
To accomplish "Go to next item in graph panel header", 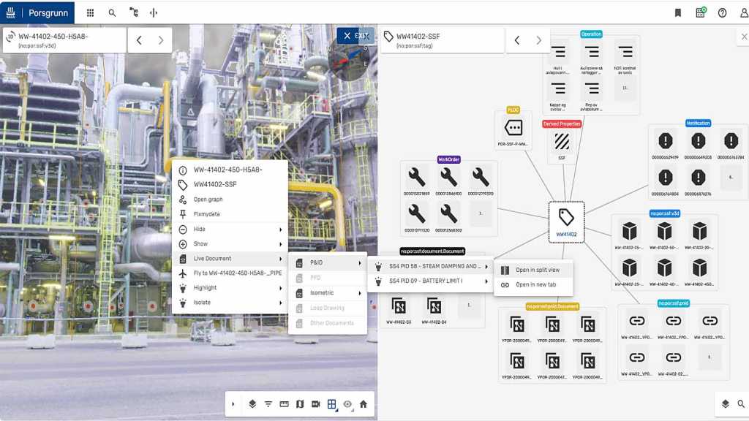I will coord(539,40).
